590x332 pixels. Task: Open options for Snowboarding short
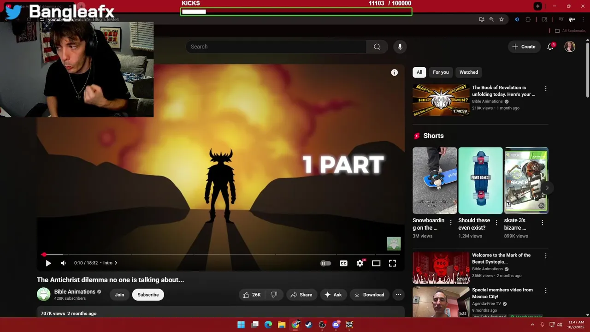451,223
